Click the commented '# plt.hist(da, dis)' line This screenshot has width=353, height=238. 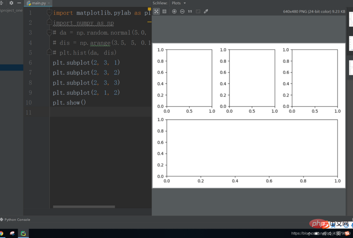[x=84, y=52]
